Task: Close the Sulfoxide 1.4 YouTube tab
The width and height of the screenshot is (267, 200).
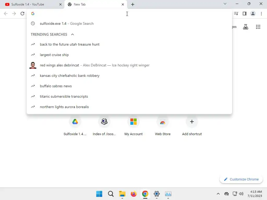Action: pyautogui.click(x=60, y=4)
